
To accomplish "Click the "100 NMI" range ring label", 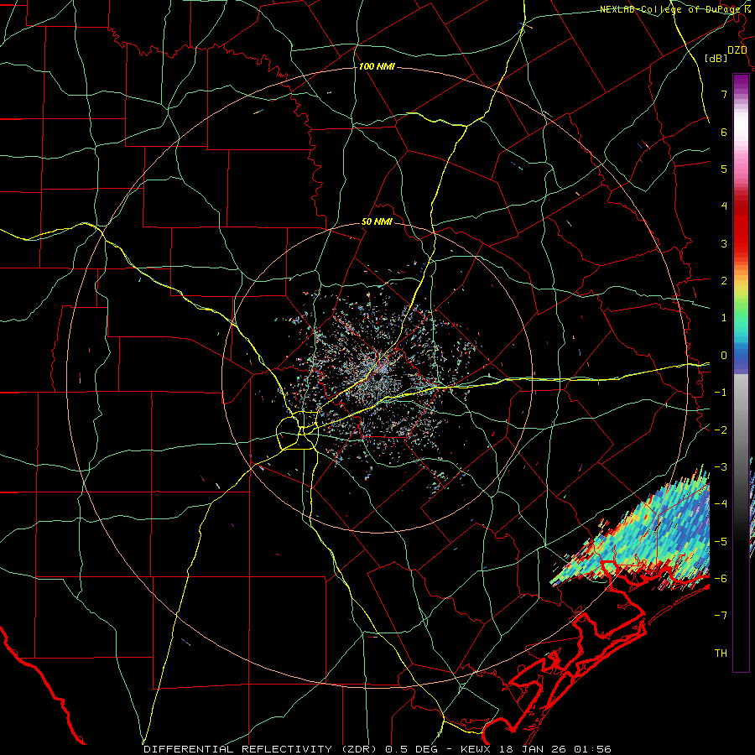I will tap(377, 66).
